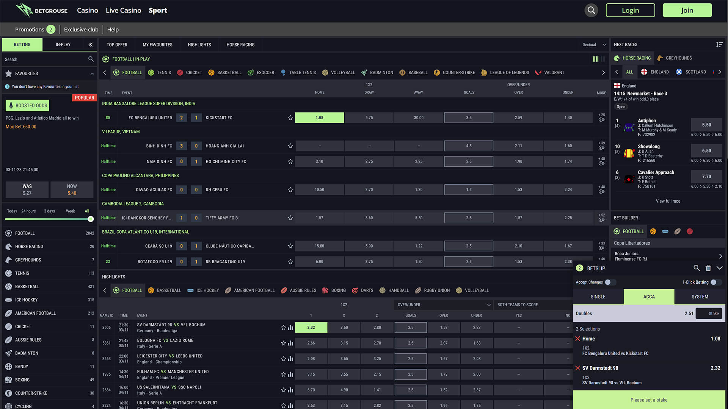Favourite the Binh Dinh FC match star
This screenshot has width=728, height=409.
tap(290, 146)
